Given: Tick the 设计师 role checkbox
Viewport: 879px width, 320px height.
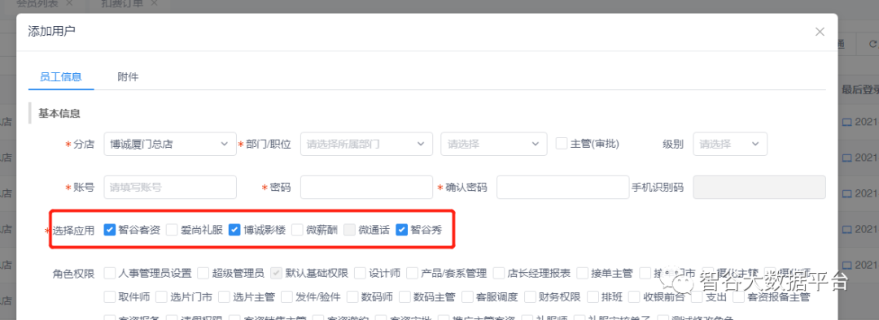Looking at the screenshot, I should 360,273.
